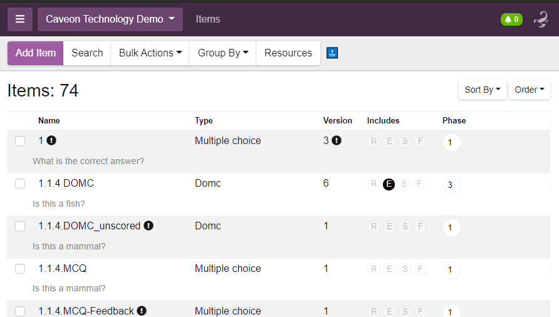Viewport: 559px width, 317px height.
Task: Click warning icon on 1.1.4.MCQ-Feedback
Action: tap(142, 311)
